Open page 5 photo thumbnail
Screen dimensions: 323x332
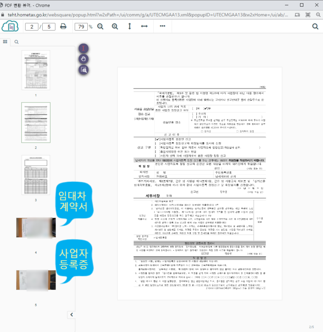click(36, 280)
